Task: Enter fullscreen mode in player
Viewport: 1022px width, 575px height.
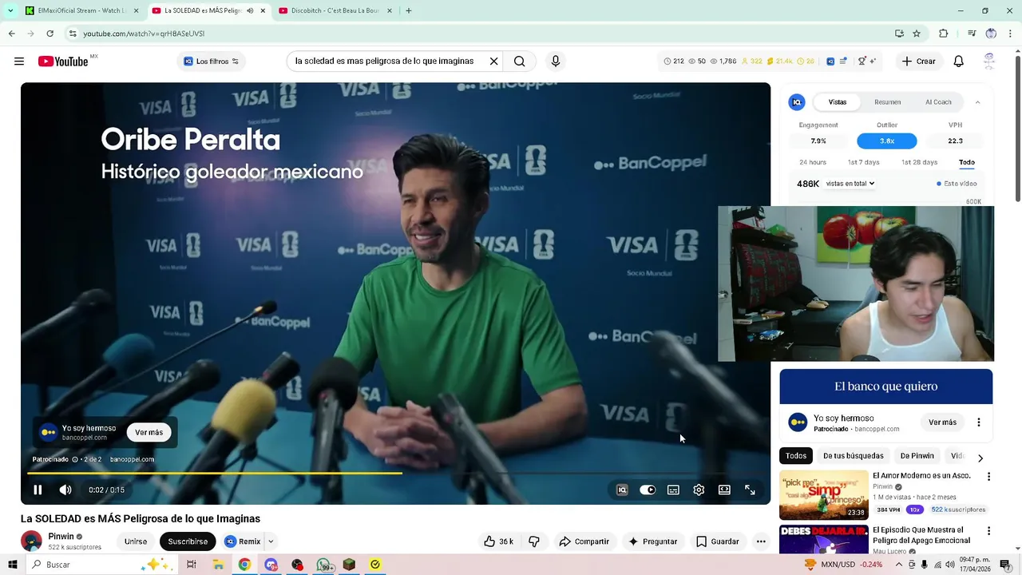Action: tap(750, 490)
